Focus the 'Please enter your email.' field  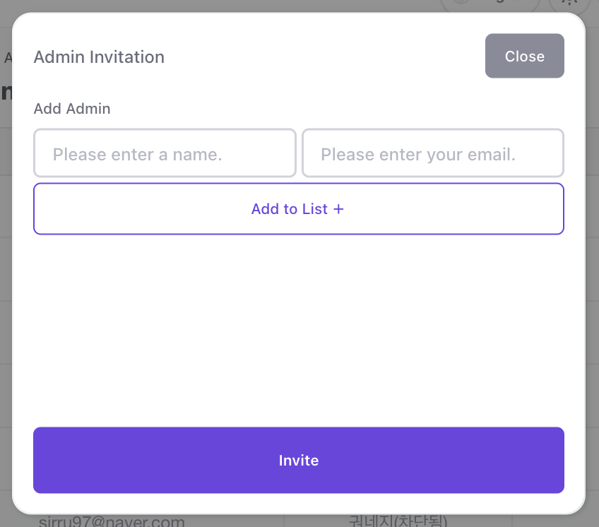(432, 153)
